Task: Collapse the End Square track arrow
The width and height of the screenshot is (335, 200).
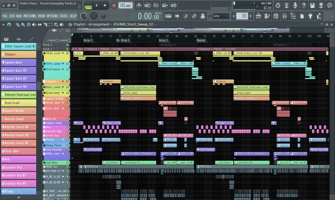Action: tap(63, 69)
